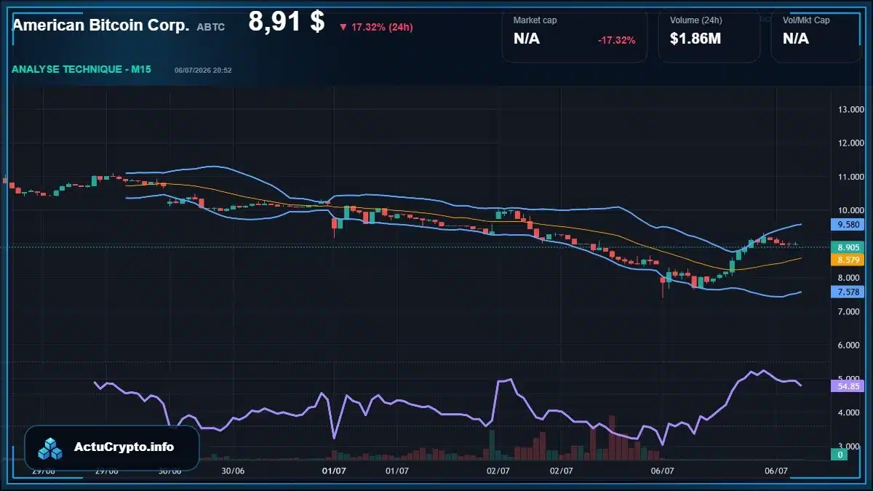Click the $1.86M volume value
The width and height of the screenshot is (873, 491).
695,39
